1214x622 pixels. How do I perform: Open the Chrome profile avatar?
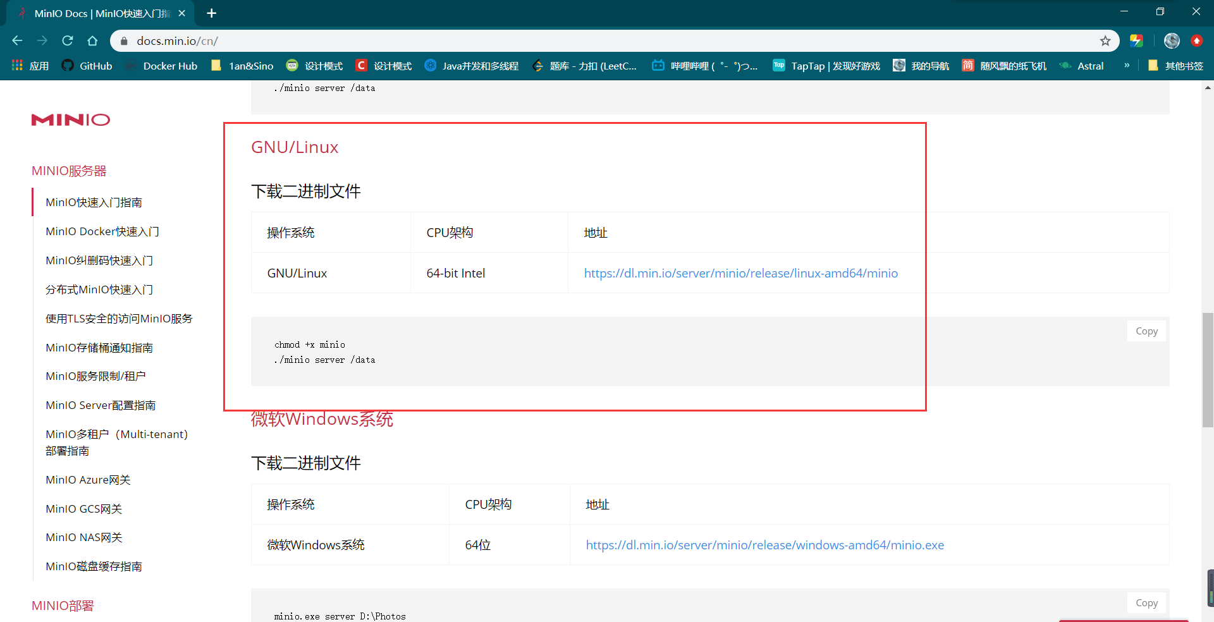1172,40
